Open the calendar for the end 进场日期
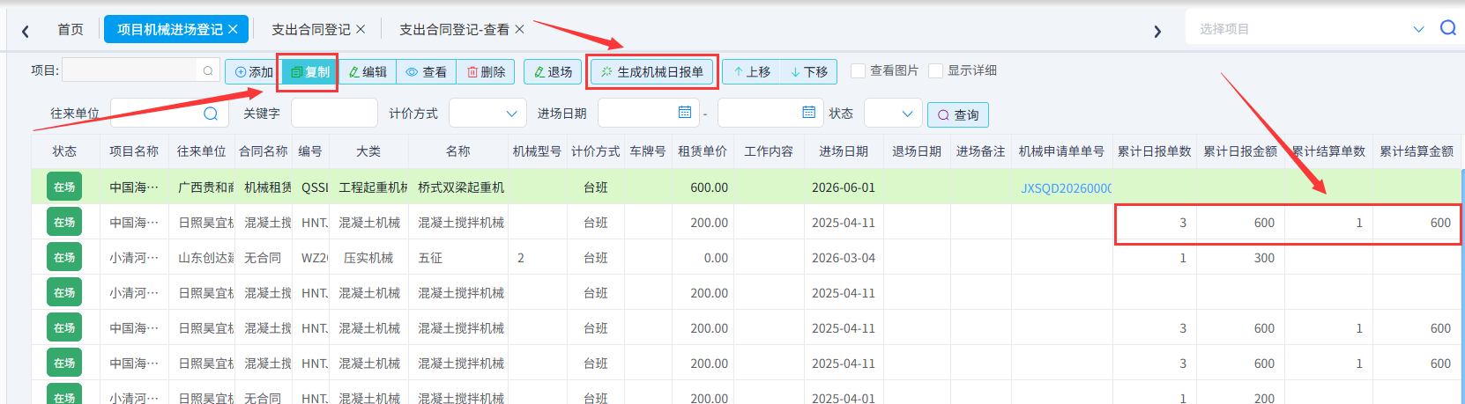Screen dimensions: 1465x404 click(808, 113)
